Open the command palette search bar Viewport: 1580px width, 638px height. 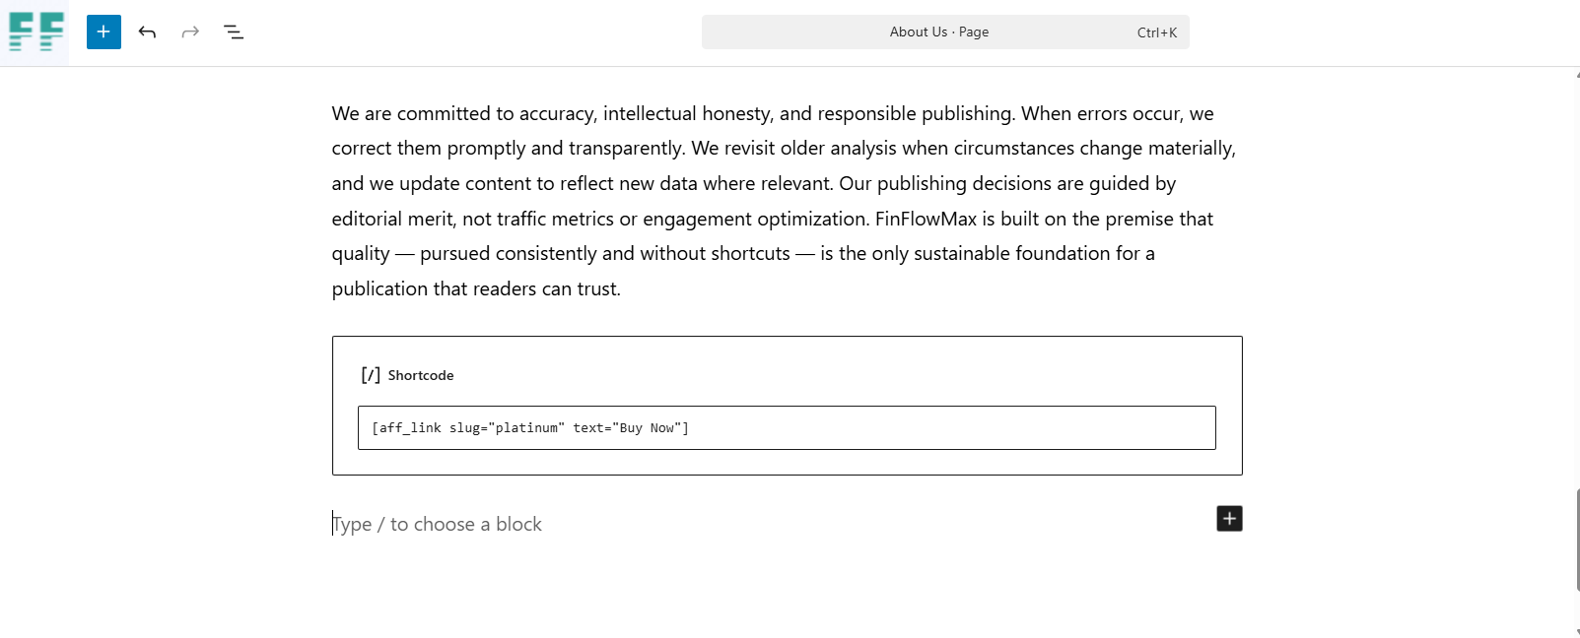(945, 32)
